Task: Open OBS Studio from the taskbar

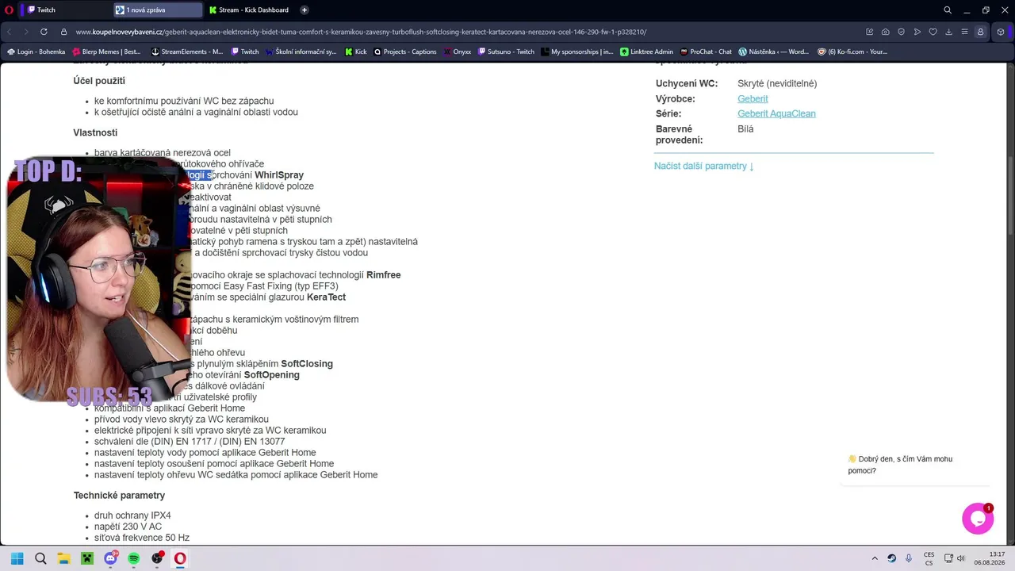Action: tap(157, 558)
